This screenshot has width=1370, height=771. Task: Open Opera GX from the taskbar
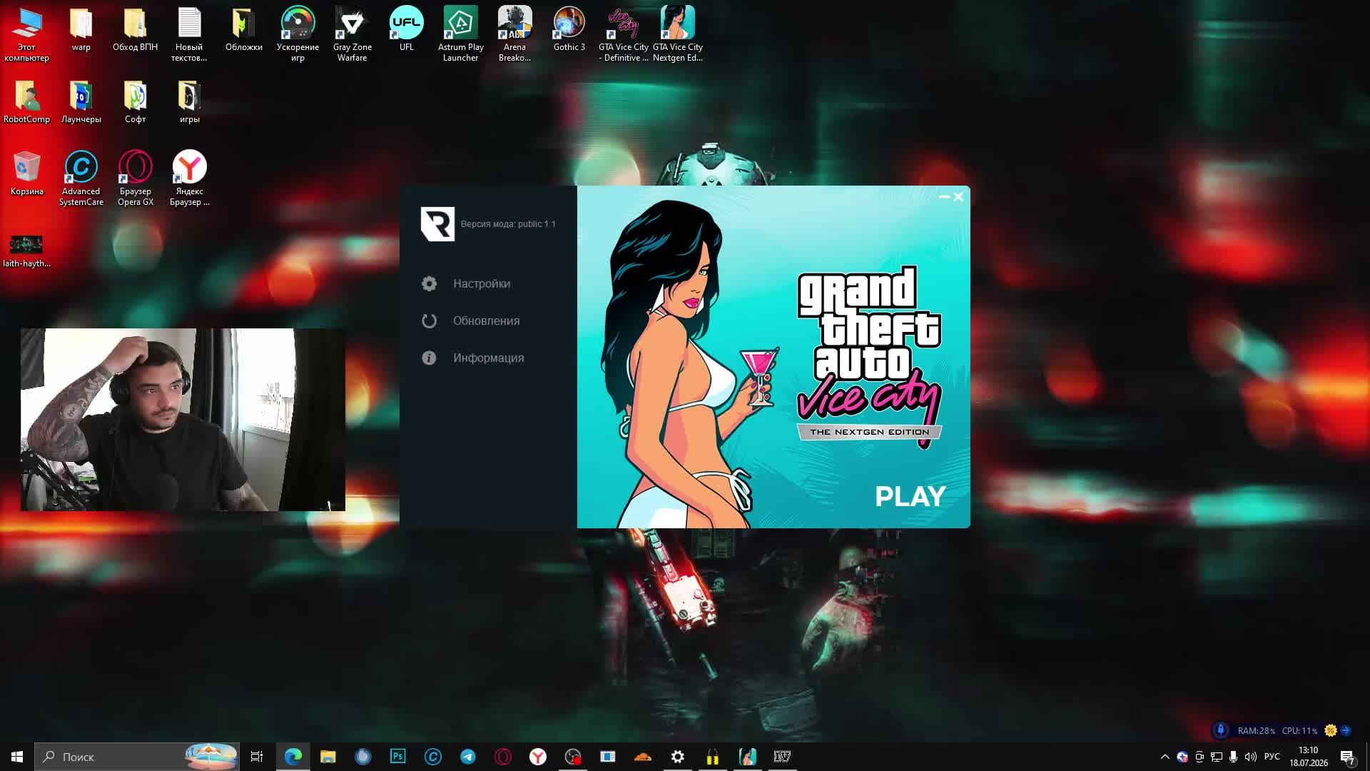[503, 757]
